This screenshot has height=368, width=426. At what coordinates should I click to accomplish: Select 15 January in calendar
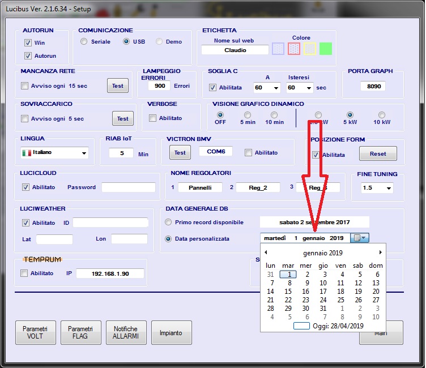288,292
